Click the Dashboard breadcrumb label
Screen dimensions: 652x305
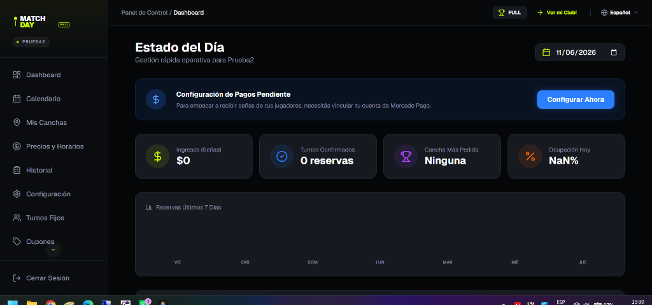(x=188, y=13)
